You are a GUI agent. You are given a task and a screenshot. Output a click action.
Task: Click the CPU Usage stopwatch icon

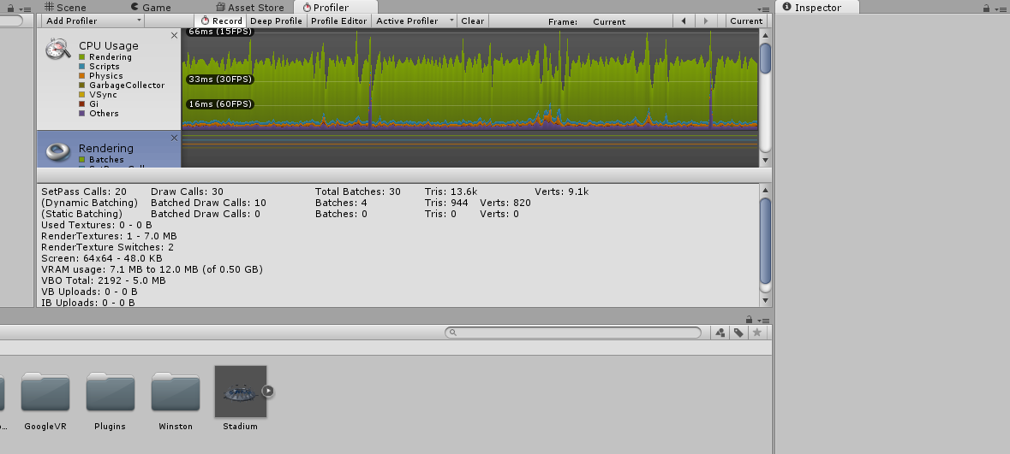pyautogui.click(x=58, y=50)
